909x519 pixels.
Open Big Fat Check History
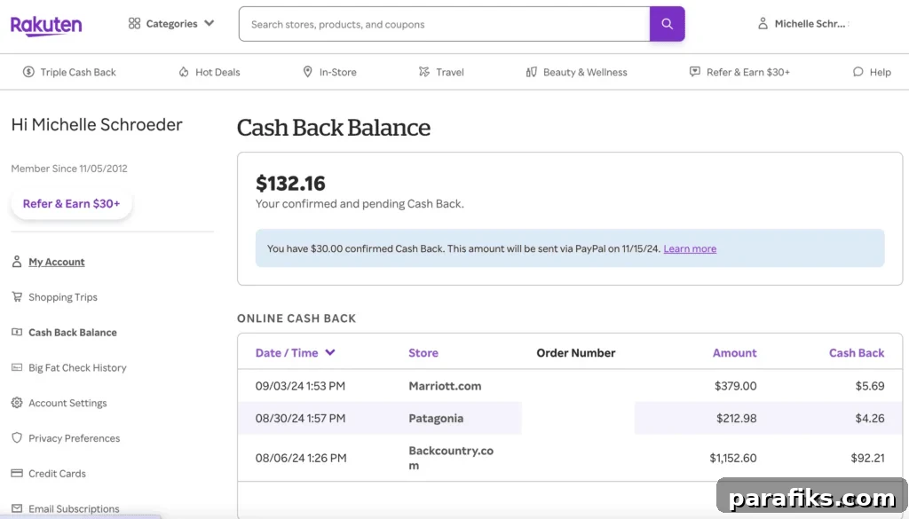pos(77,368)
